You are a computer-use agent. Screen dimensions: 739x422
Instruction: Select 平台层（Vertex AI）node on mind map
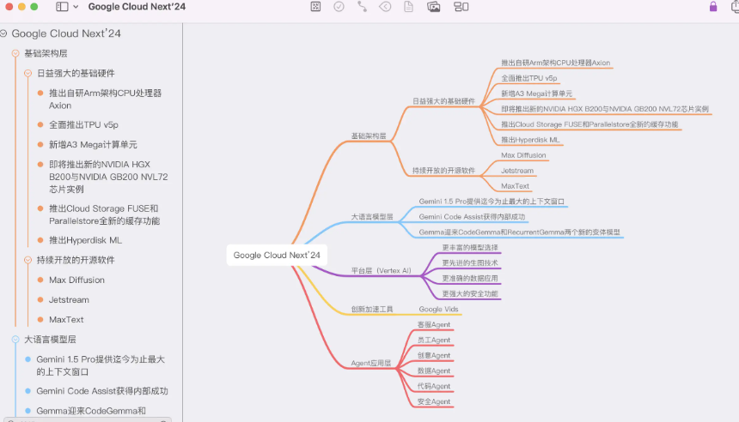point(381,270)
